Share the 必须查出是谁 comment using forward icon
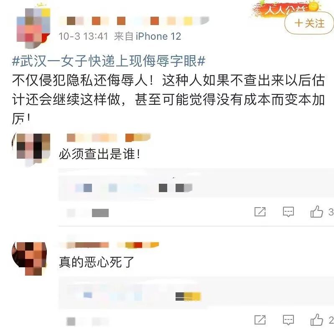Viewport: 334px width, 332px height. 260,212
